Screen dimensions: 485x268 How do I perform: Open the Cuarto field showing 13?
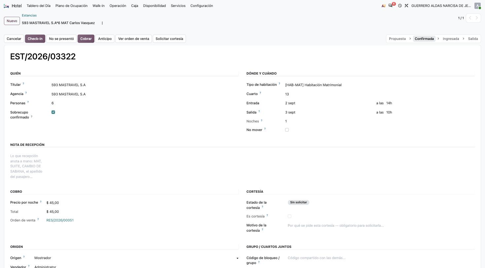[x=380, y=94]
